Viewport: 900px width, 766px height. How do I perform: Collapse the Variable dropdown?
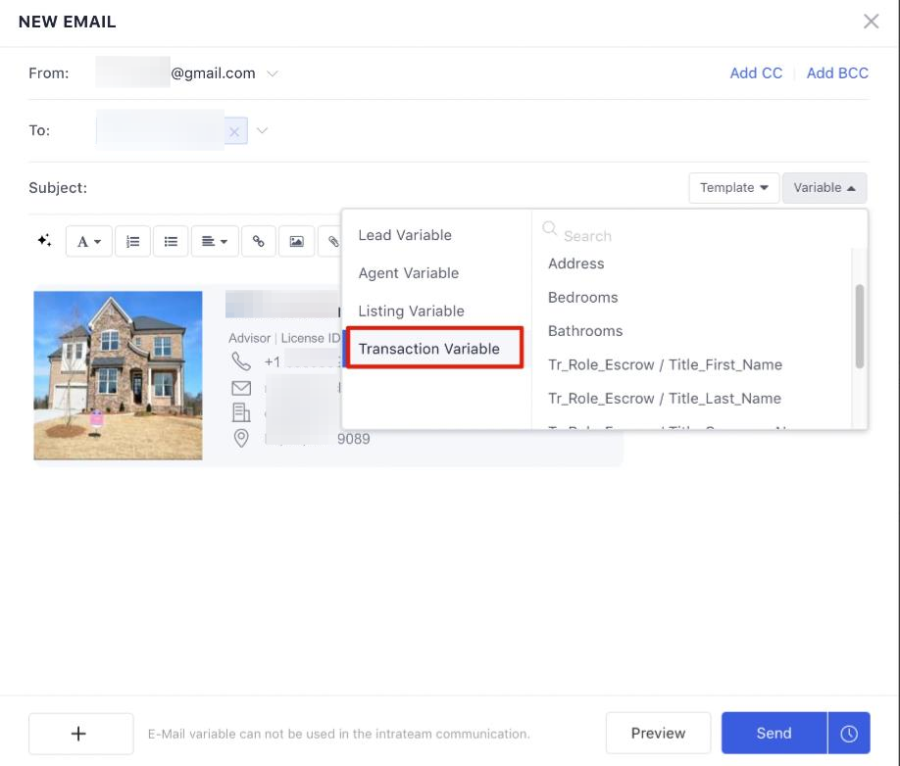click(x=824, y=187)
